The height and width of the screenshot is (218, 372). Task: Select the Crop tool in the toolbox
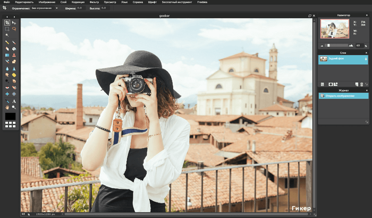7,23
